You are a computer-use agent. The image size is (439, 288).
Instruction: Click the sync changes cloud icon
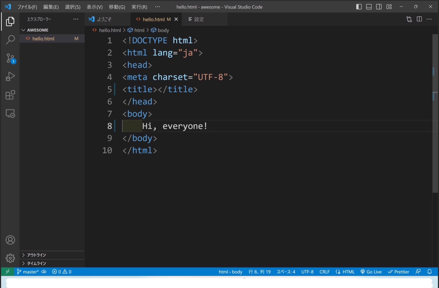pos(44,272)
